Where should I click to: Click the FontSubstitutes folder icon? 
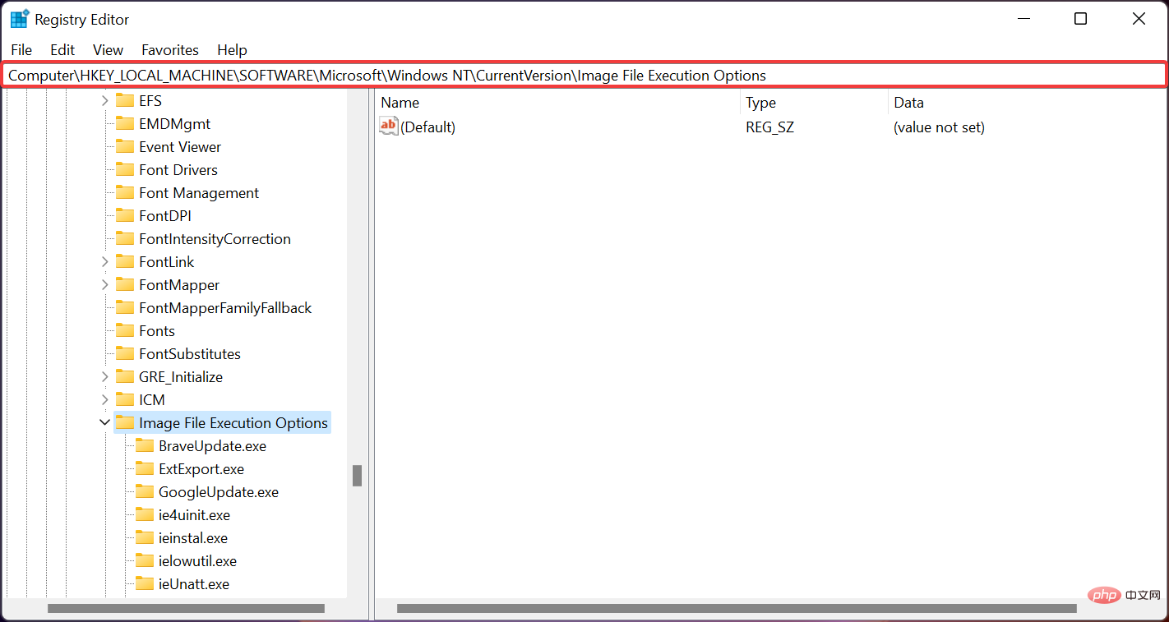click(125, 353)
